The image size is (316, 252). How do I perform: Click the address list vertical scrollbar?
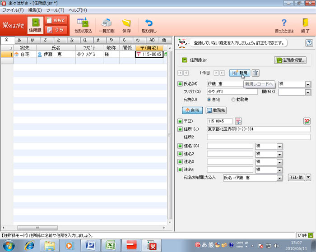[170, 135]
